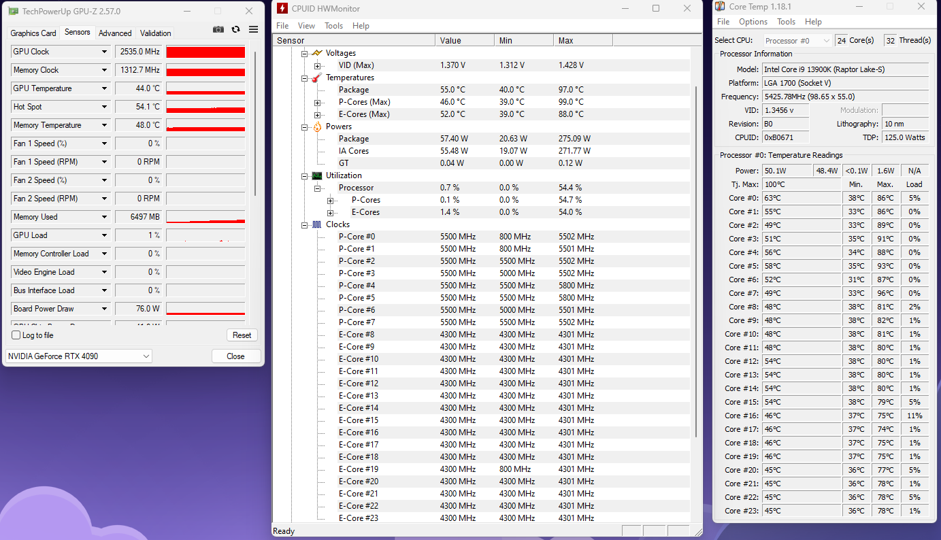This screenshot has width=941, height=540.
Task: Open the Core Temp Tools menu
Action: 786,22
